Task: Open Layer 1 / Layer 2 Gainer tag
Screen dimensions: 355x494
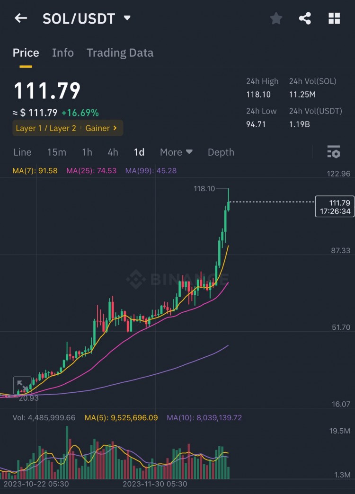Action: [x=68, y=128]
